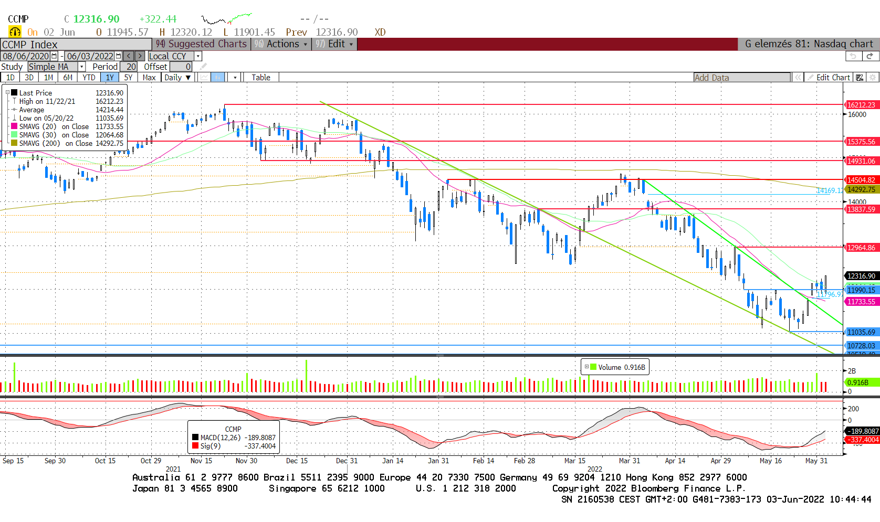Open the Daily periodicity dropdown
The height and width of the screenshot is (522, 880).
click(177, 78)
